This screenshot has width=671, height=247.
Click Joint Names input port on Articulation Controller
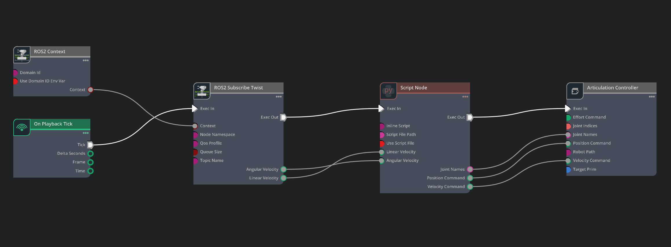click(x=568, y=134)
